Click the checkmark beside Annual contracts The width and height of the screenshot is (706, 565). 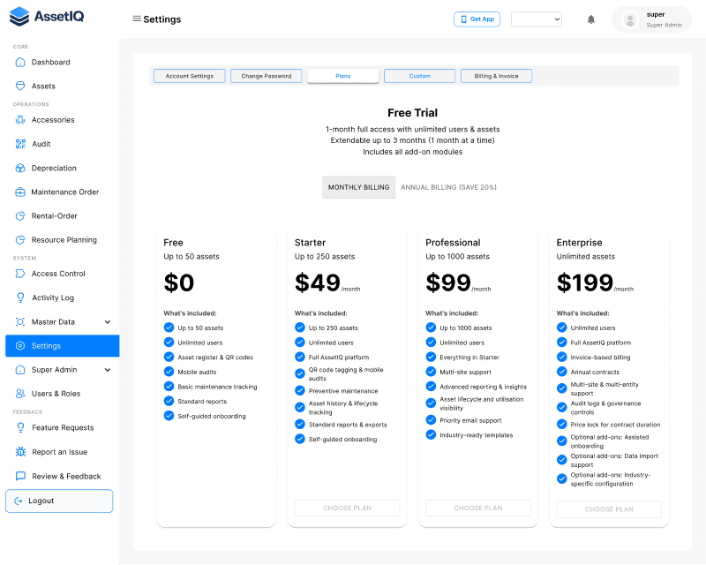point(562,372)
